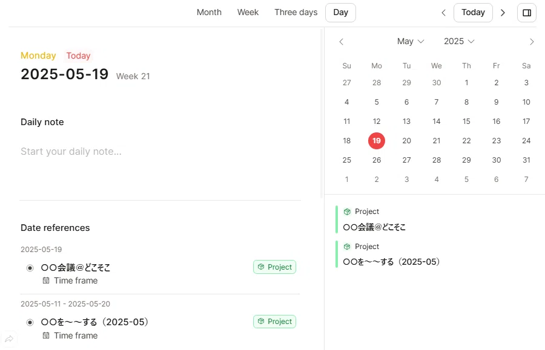The height and width of the screenshot is (350, 545).
Task: Click Project tag on 〇〇会議@どこそこ row
Action: tap(274, 267)
